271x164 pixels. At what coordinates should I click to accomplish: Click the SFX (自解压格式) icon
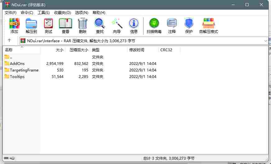209,23
